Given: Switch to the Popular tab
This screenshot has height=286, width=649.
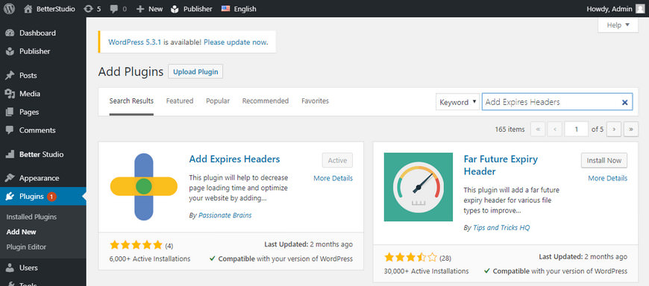Looking at the screenshot, I should [218, 101].
